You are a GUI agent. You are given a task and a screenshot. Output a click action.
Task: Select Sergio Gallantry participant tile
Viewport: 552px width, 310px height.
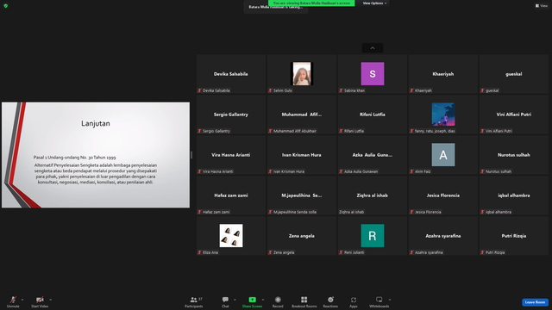point(231,115)
